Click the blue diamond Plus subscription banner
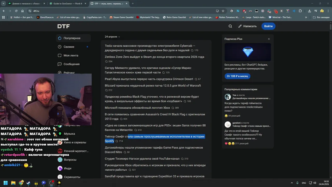The width and height of the screenshot is (332, 187). (x=248, y=52)
